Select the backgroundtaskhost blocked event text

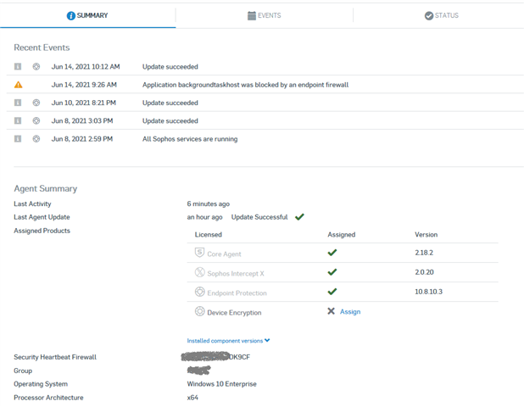pyautogui.click(x=245, y=85)
